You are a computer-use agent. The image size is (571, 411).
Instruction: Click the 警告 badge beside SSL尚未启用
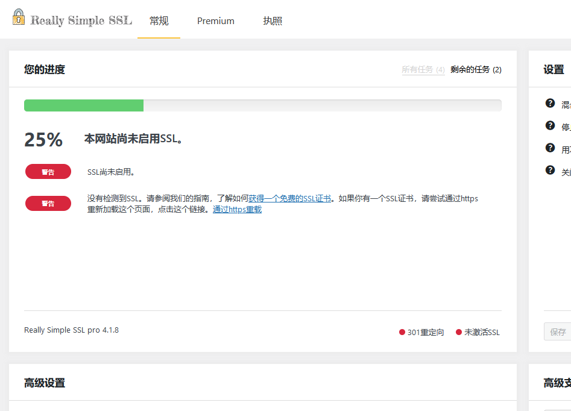point(48,172)
